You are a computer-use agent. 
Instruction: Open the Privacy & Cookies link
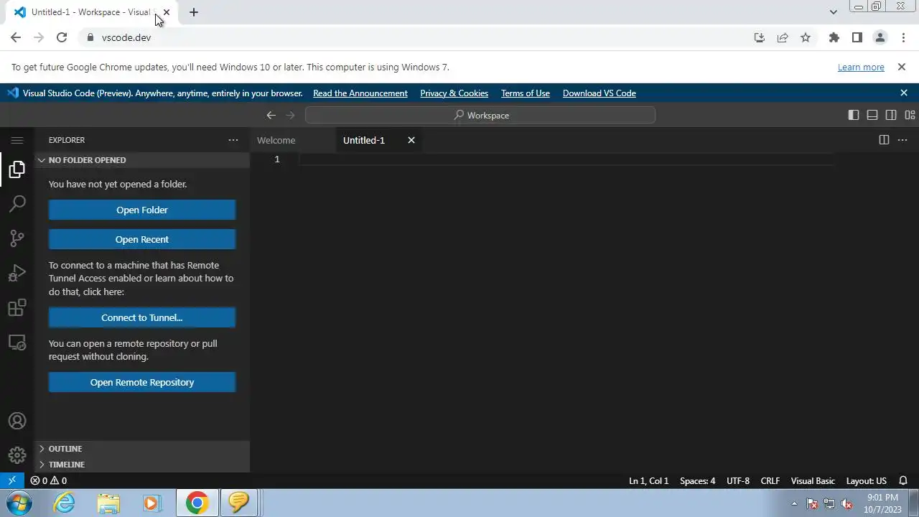pyautogui.click(x=454, y=93)
